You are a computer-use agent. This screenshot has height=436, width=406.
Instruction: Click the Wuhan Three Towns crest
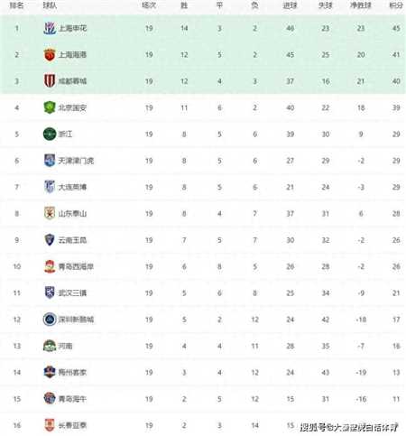click(50, 292)
